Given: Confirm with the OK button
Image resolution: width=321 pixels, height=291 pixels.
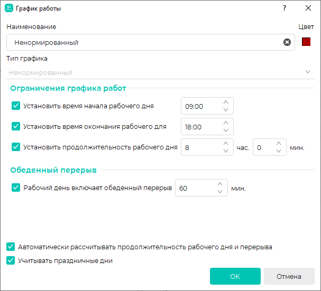Looking at the screenshot, I should point(235,276).
